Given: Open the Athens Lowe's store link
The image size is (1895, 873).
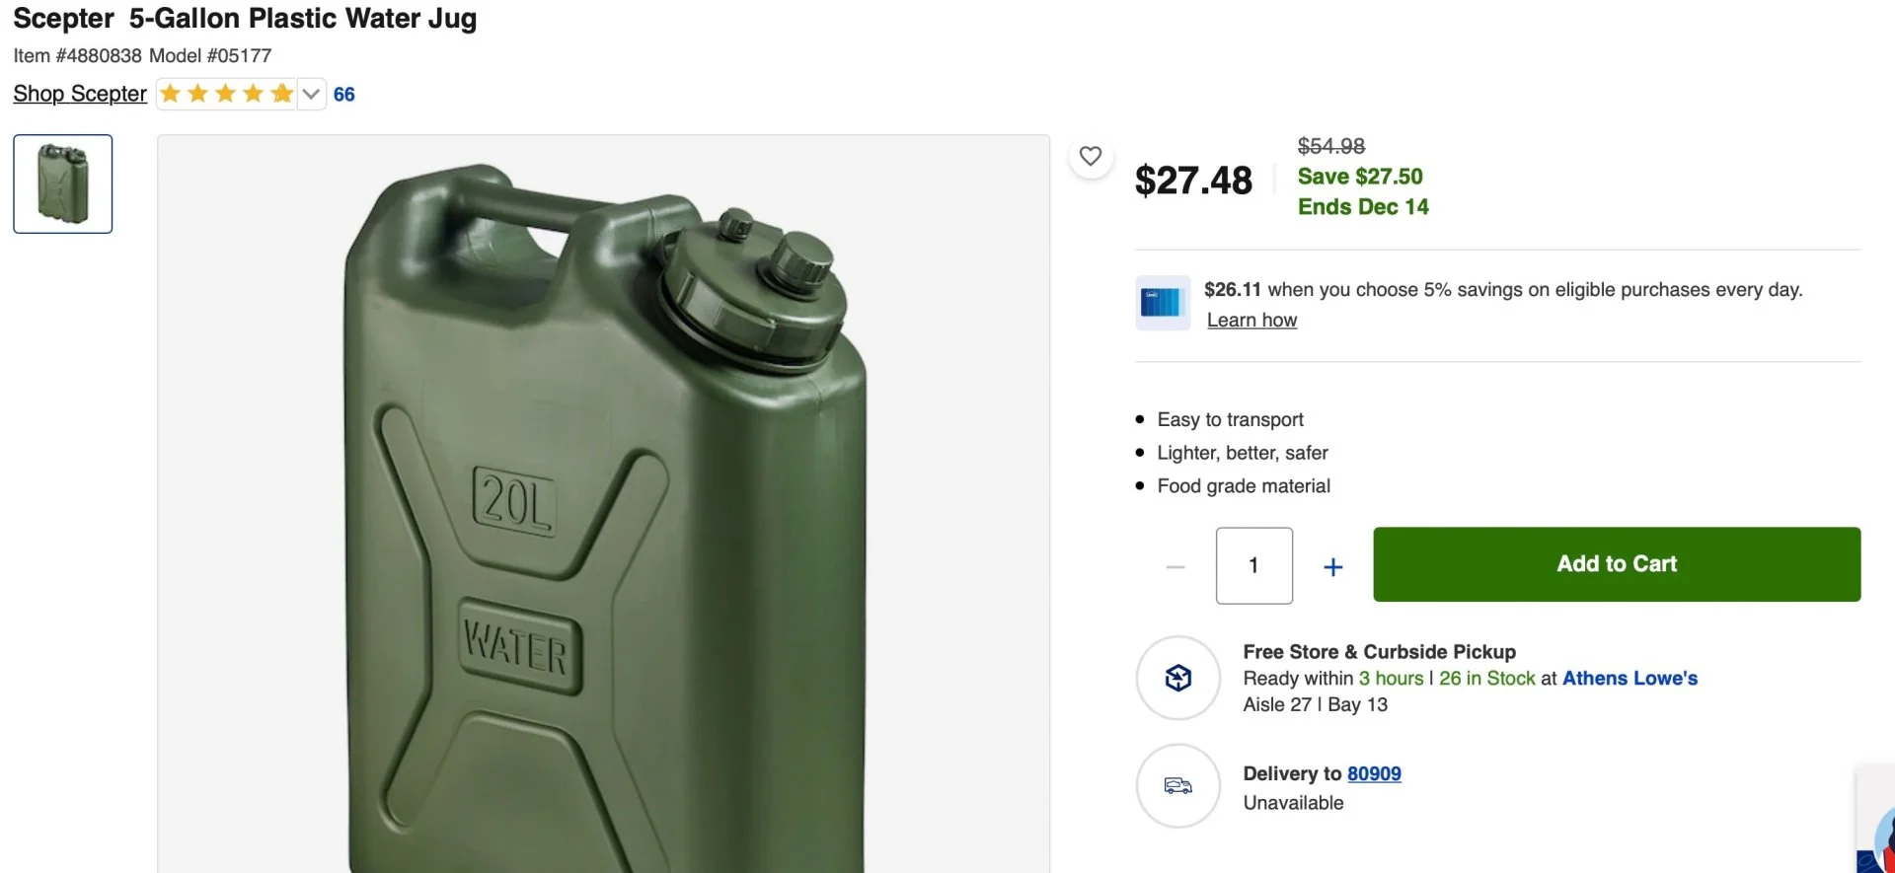Looking at the screenshot, I should point(1630,678).
